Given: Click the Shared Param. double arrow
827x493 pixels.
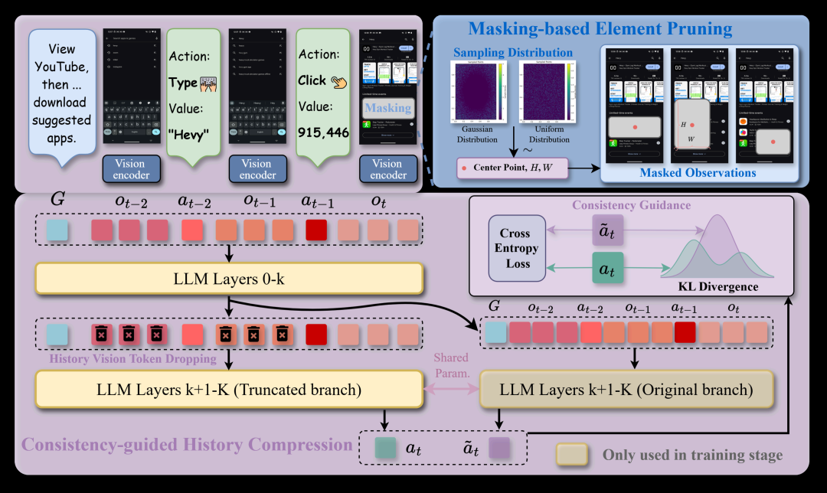Looking at the screenshot, I should pyautogui.click(x=451, y=389).
